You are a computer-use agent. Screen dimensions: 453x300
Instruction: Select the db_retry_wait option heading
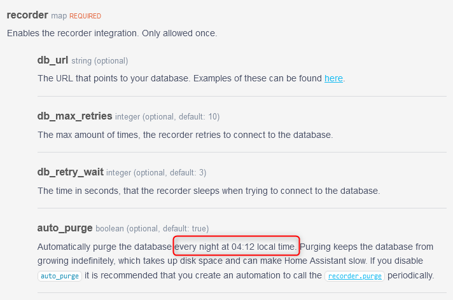71,172
